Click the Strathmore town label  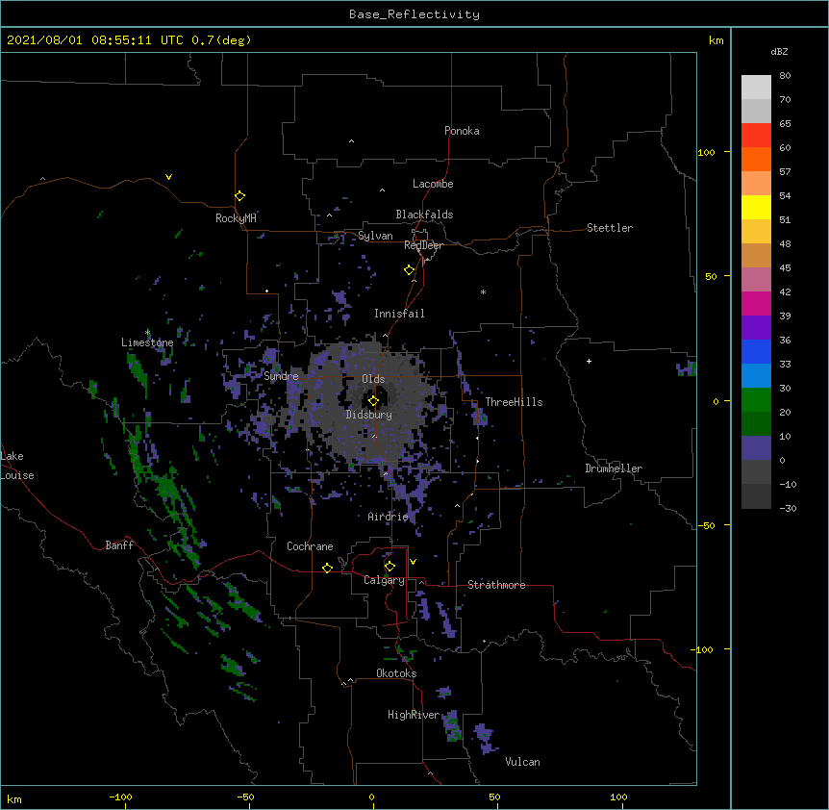click(496, 585)
